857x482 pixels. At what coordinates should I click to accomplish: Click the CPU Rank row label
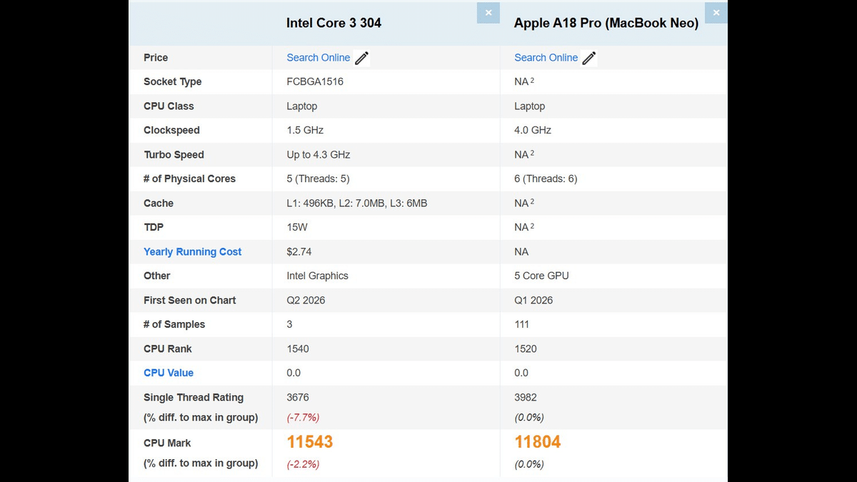point(168,349)
